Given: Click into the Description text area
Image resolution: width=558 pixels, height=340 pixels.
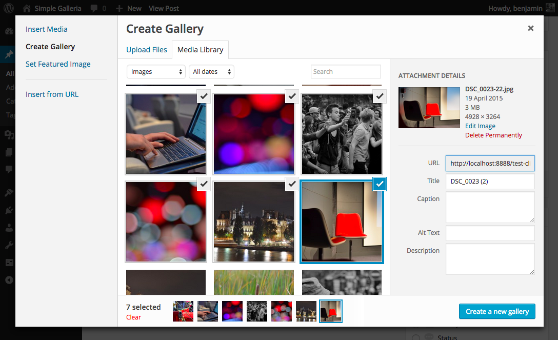Looking at the screenshot, I should 490,259.
